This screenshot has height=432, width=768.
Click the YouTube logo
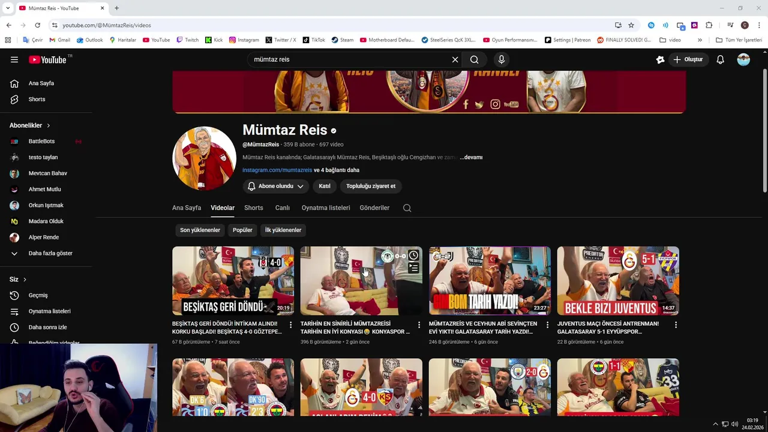pyautogui.click(x=47, y=59)
